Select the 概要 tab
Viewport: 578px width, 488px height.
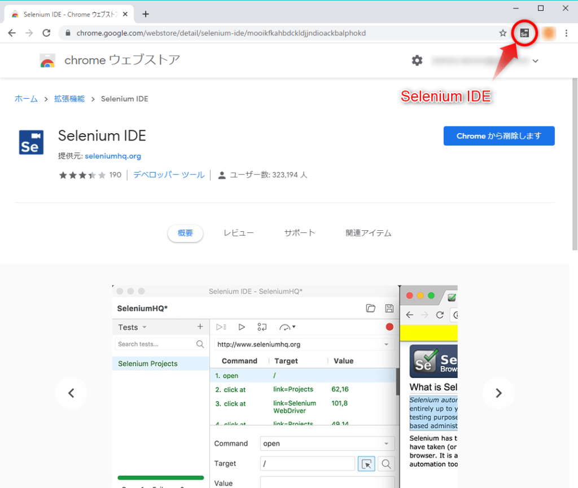tap(185, 233)
